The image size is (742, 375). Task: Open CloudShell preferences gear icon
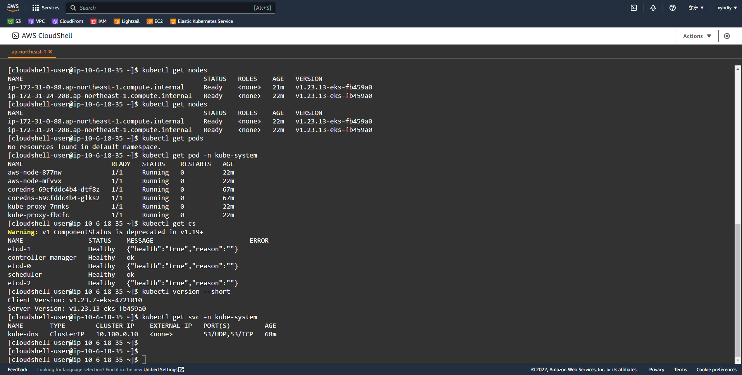click(727, 36)
